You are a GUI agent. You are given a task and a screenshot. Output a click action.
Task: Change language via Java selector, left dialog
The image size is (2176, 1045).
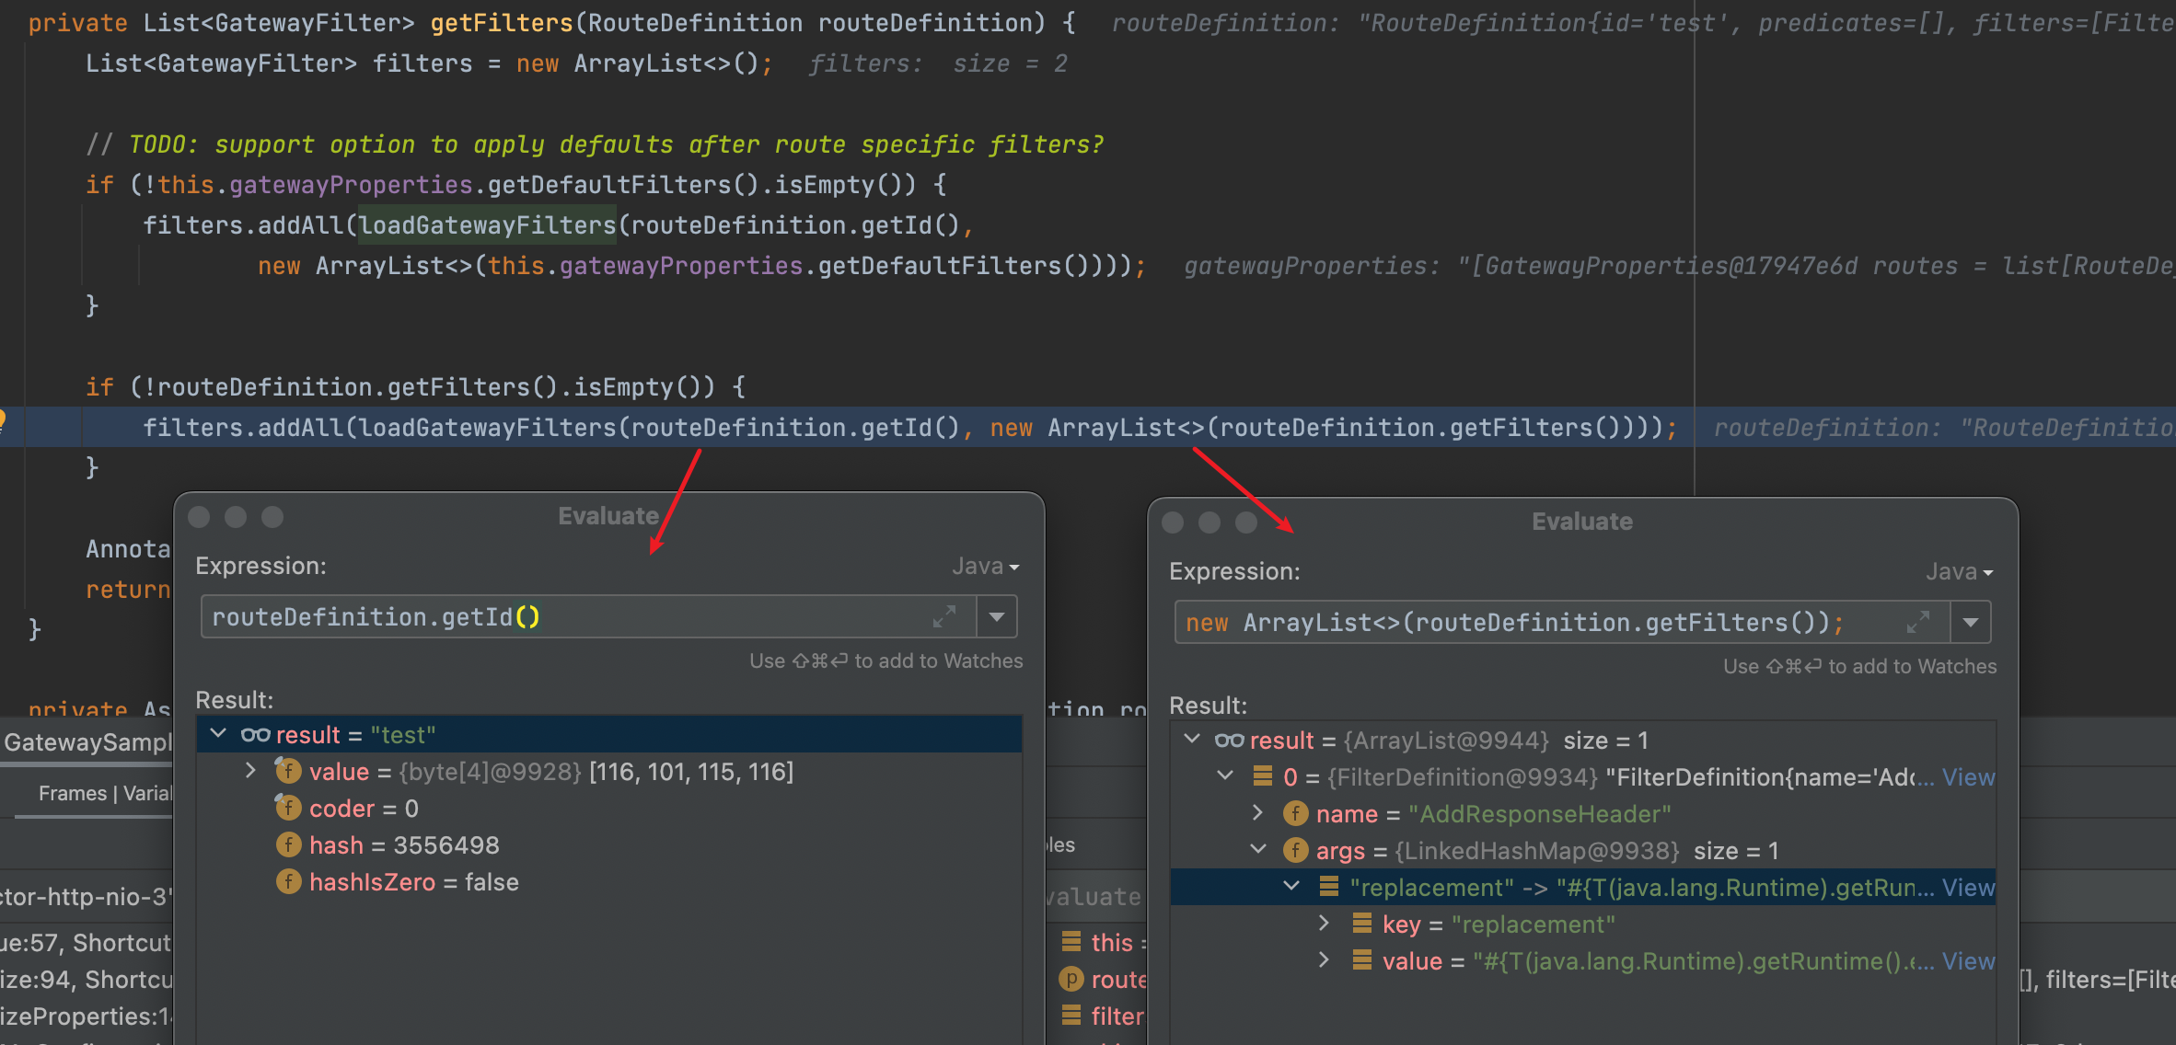point(986,566)
